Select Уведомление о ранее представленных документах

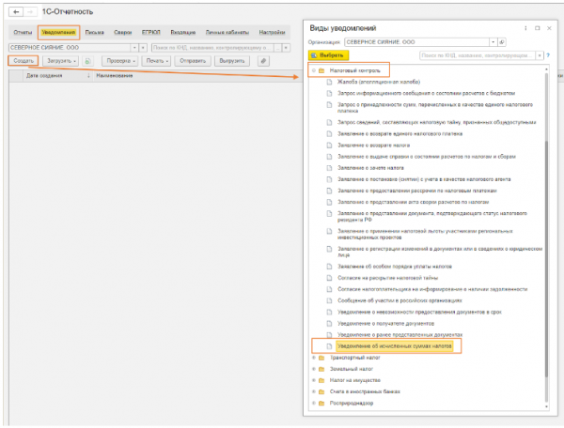tap(399, 335)
